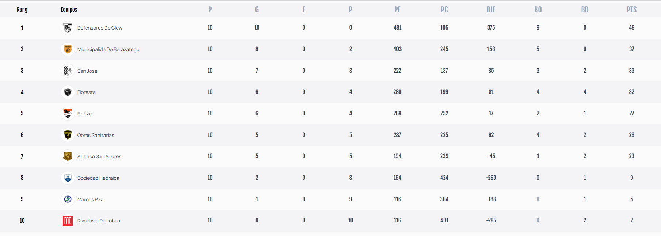Screen dimensions: 661x236
Task: Click the Rang column header
Action: 22,9
